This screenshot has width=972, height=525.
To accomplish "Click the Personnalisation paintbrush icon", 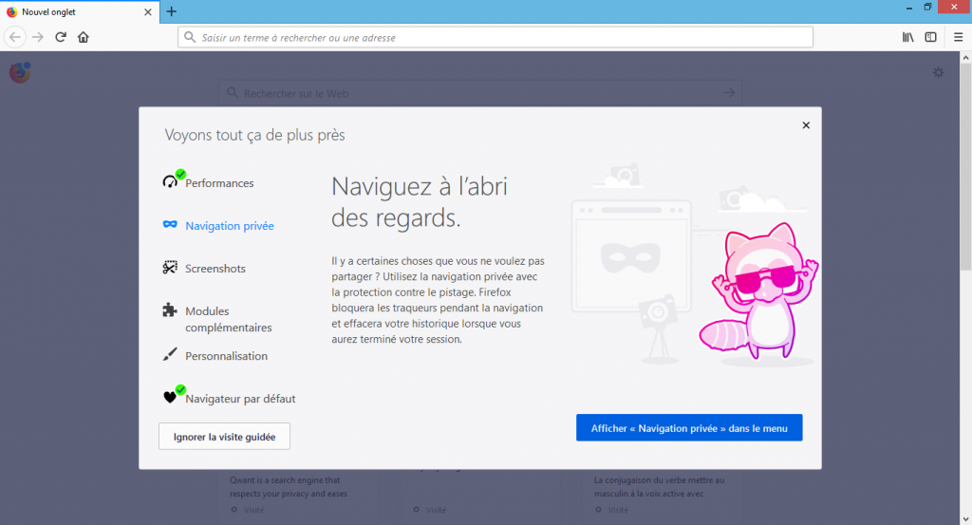I will [x=169, y=354].
